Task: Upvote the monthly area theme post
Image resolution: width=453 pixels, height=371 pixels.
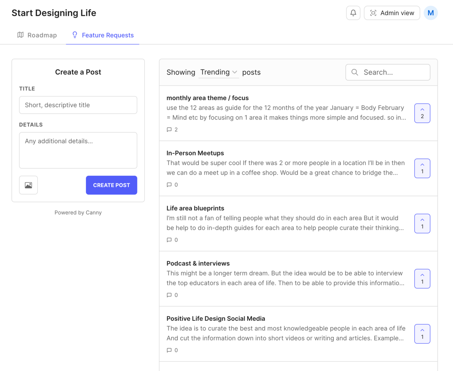Action: tap(422, 113)
